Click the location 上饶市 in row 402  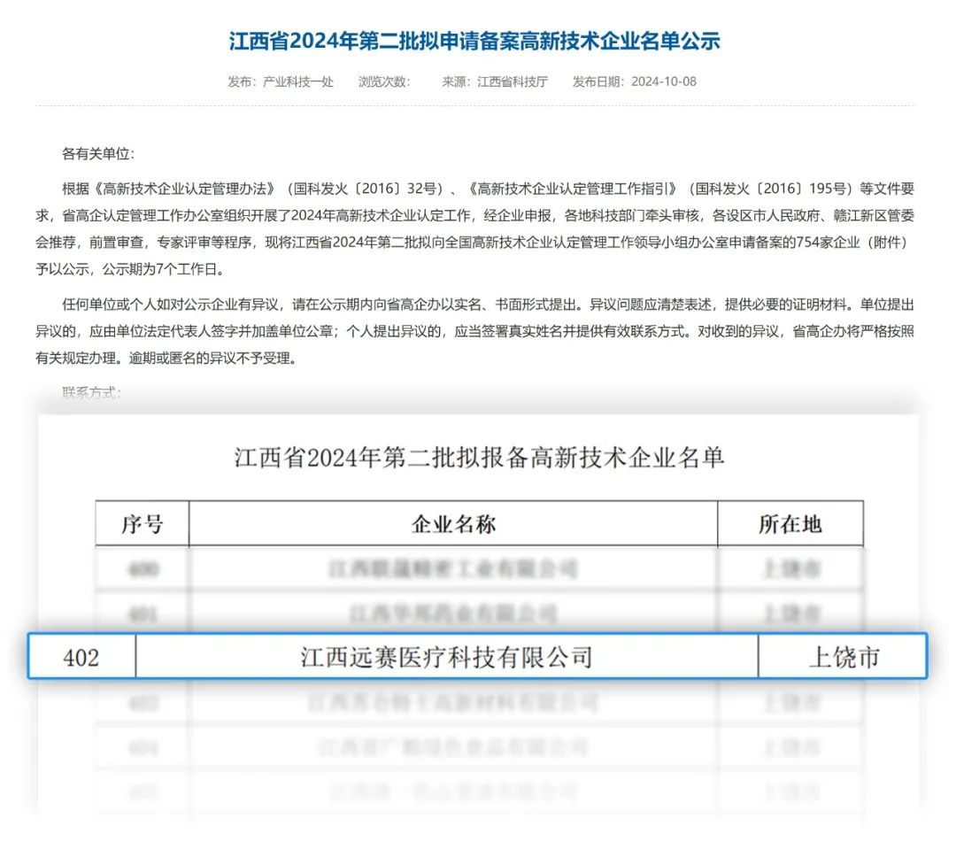click(844, 658)
